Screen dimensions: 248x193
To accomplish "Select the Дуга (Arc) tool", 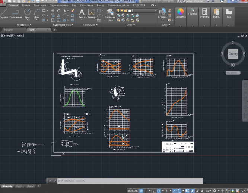I will pyautogui.click(x=36, y=13).
